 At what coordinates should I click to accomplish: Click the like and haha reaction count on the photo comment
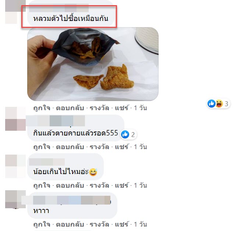[x=219, y=104]
